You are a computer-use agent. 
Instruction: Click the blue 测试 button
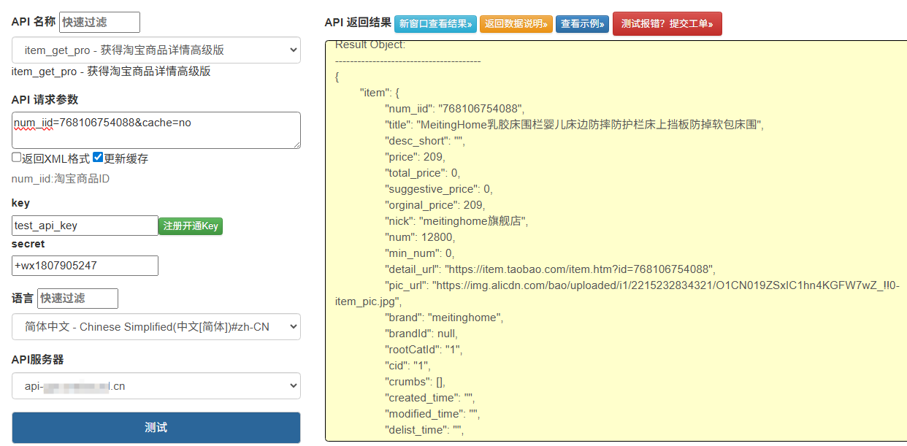coord(156,427)
